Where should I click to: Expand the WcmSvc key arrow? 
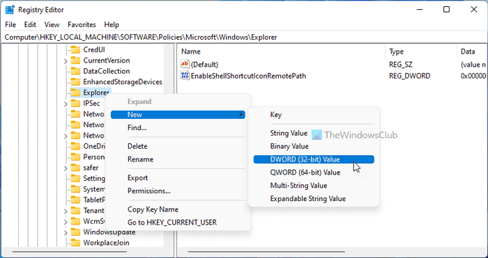tap(66, 222)
